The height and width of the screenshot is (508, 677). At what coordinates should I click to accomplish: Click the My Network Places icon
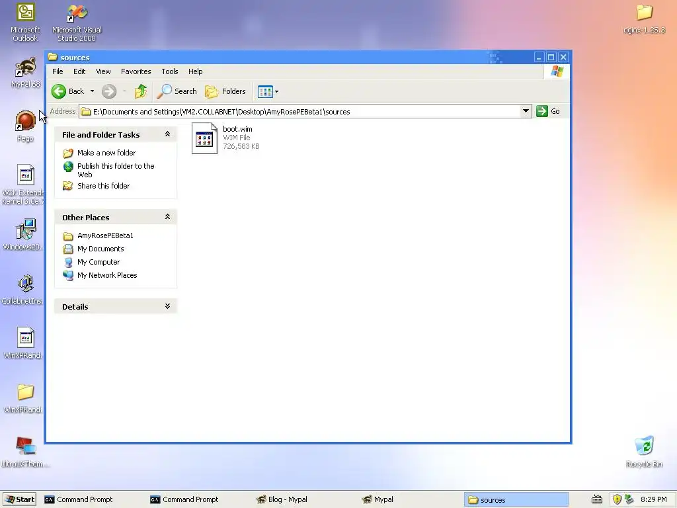point(68,275)
